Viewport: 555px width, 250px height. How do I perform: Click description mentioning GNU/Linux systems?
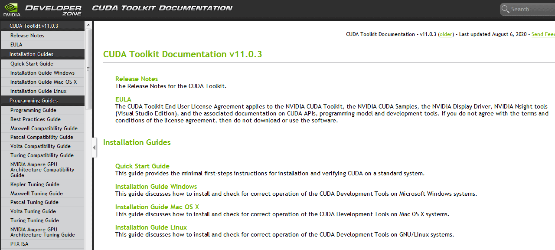284,234
